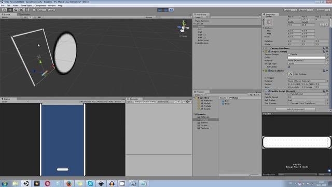Click the Step frame button
332x187 pixels.
click(171, 10)
